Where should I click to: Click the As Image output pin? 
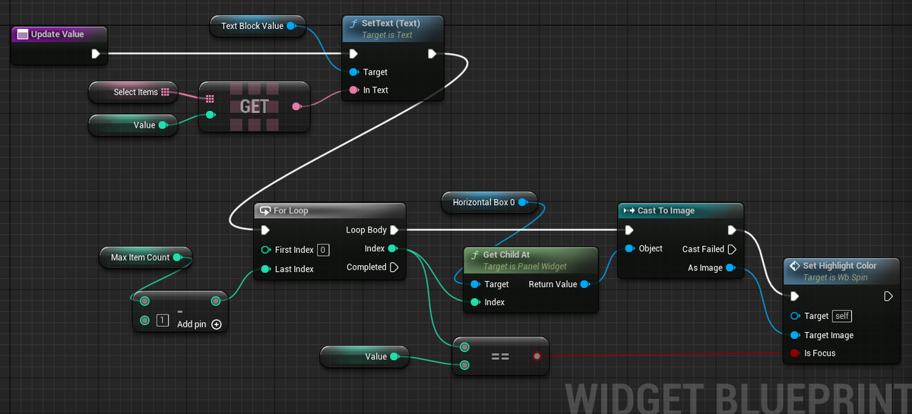click(730, 267)
